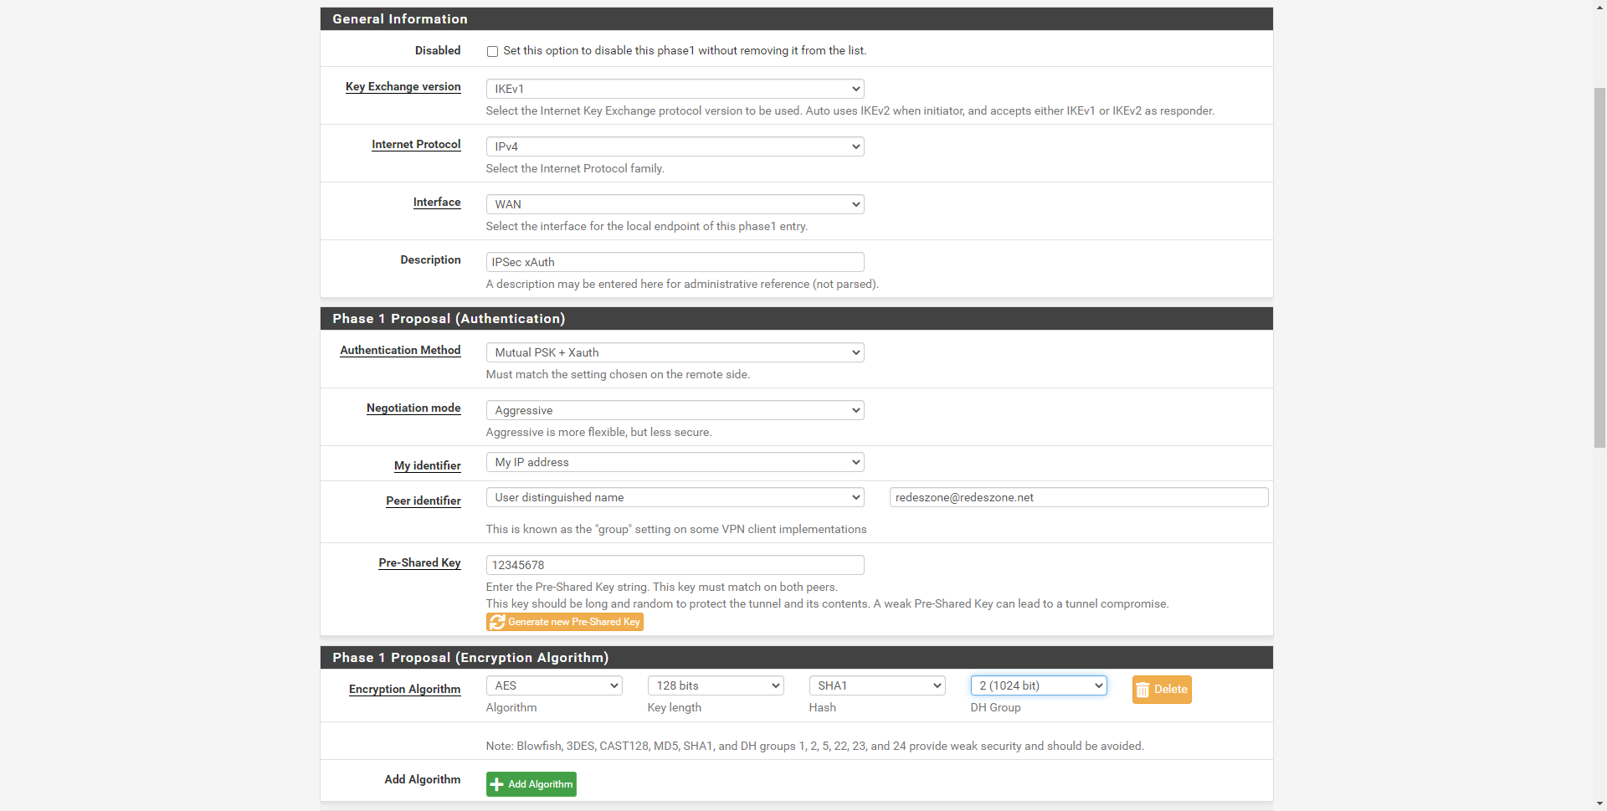The height and width of the screenshot is (811, 1607).
Task: Expand the Interface WAN dropdown
Action: pyautogui.click(x=675, y=204)
